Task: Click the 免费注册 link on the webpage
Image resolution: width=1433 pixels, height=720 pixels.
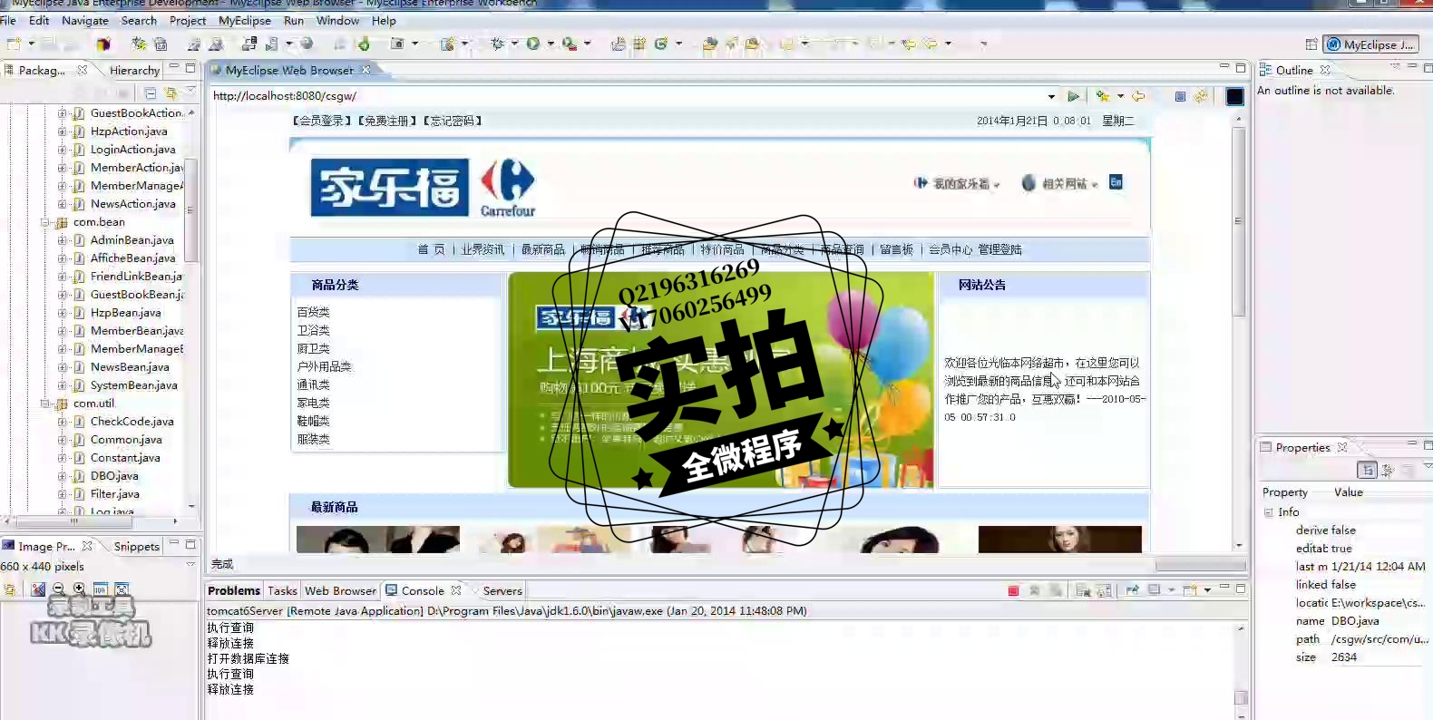Action: coord(387,121)
